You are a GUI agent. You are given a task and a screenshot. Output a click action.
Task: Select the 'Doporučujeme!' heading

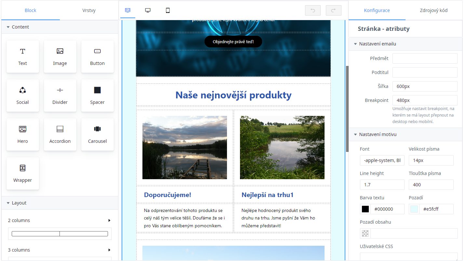167,195
